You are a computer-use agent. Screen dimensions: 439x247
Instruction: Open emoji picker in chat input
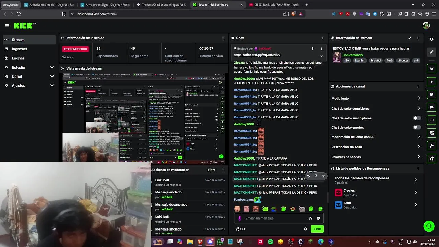click(318, 218)
